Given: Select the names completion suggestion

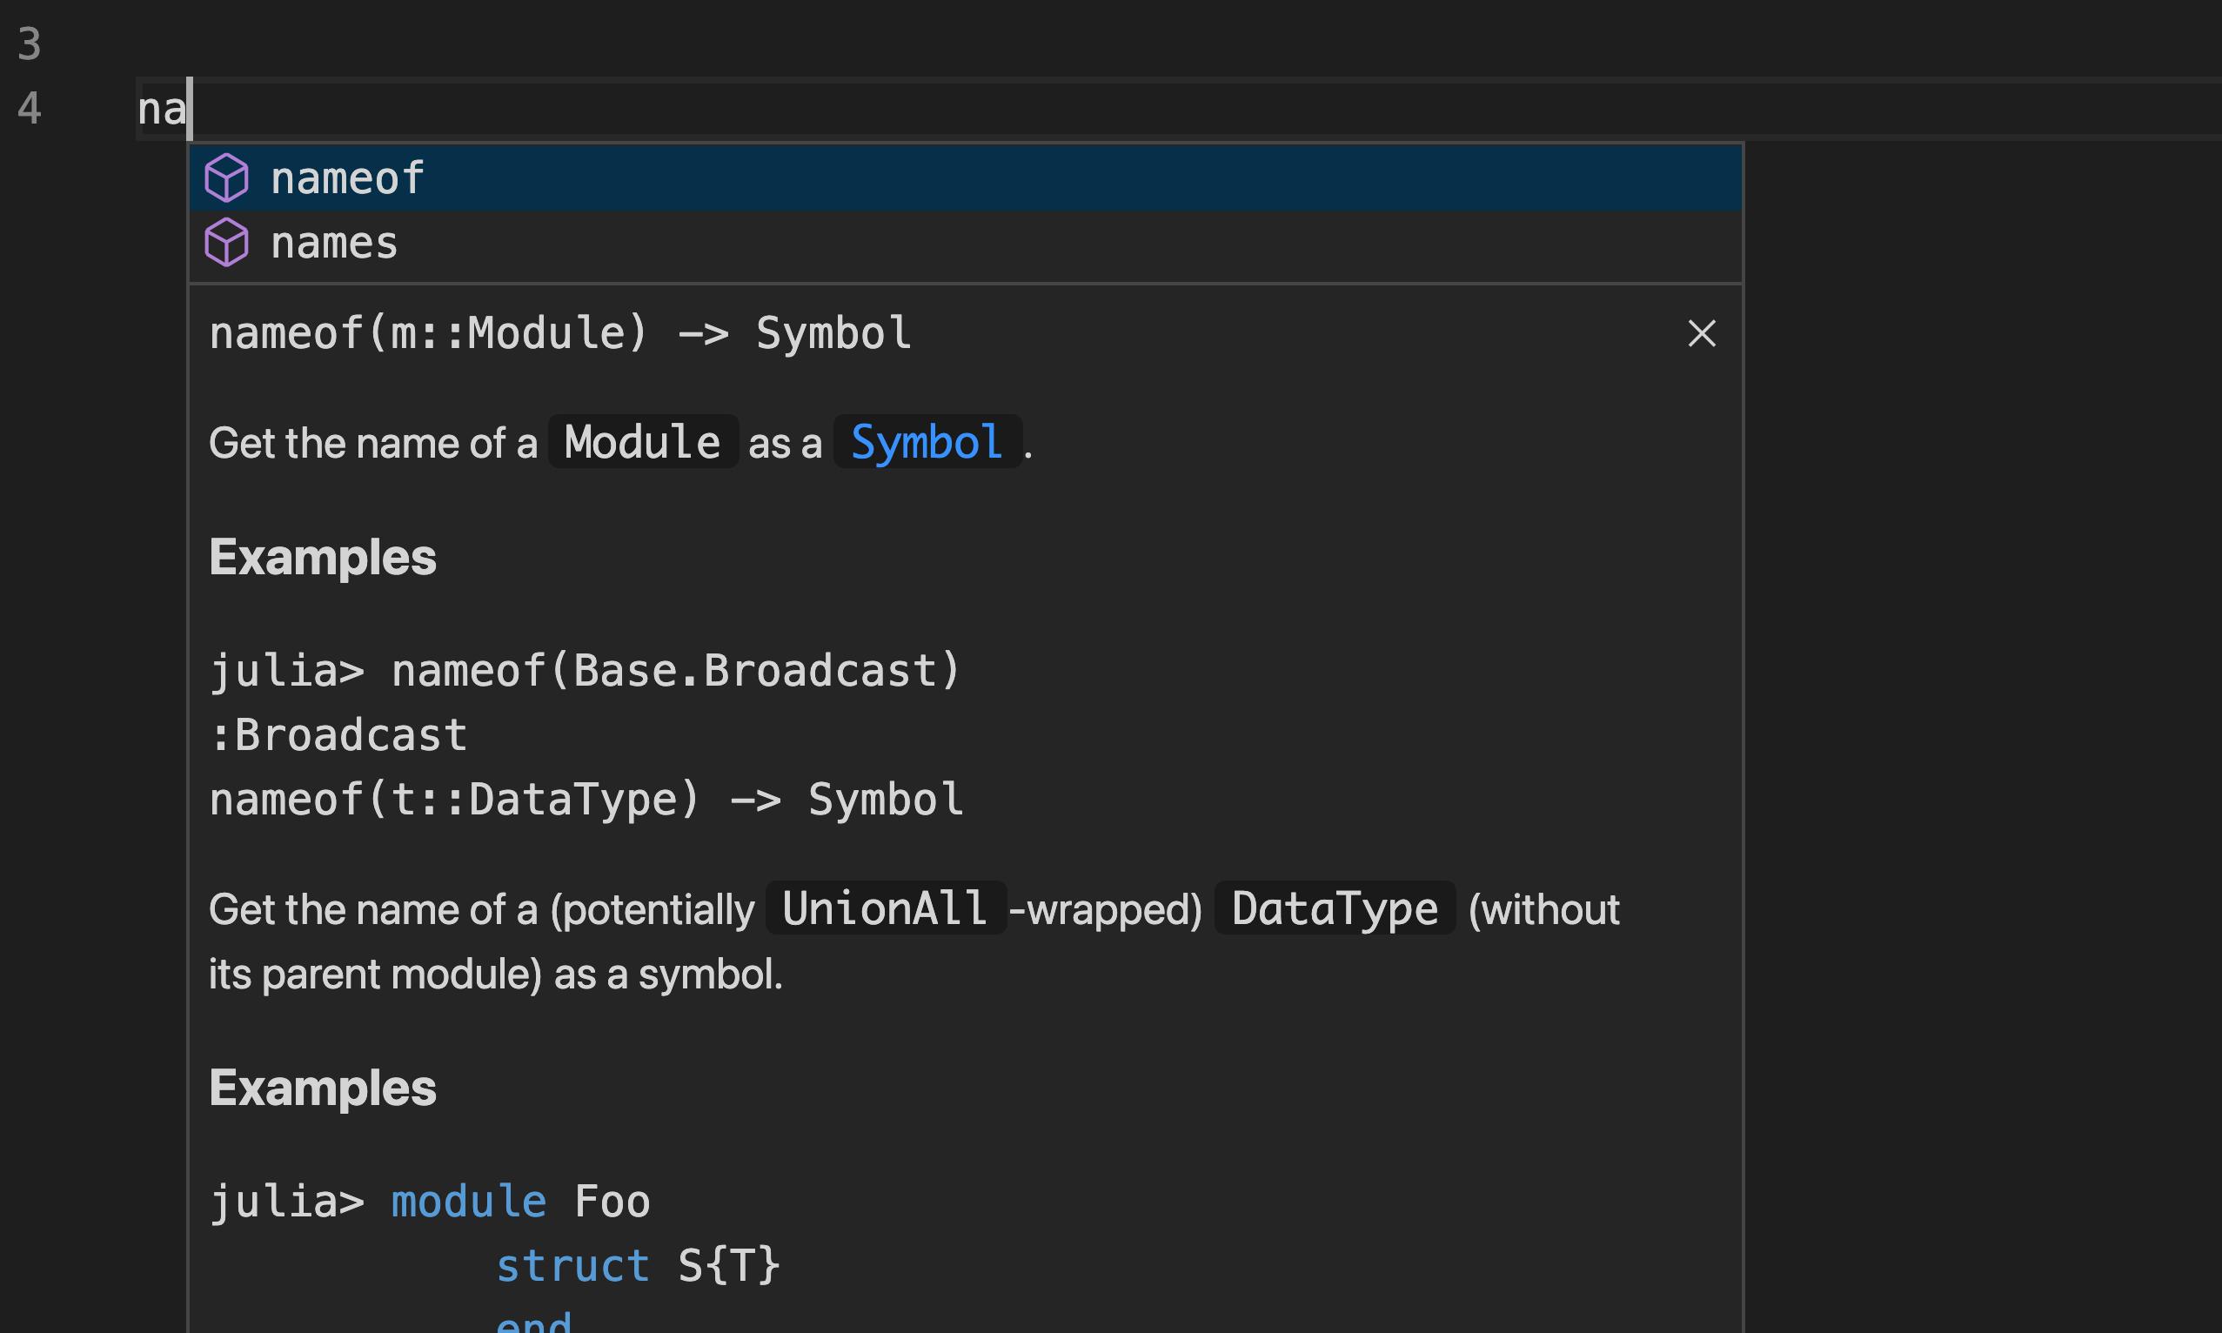Looking at the screenshot, I should [x=333, y=242].
